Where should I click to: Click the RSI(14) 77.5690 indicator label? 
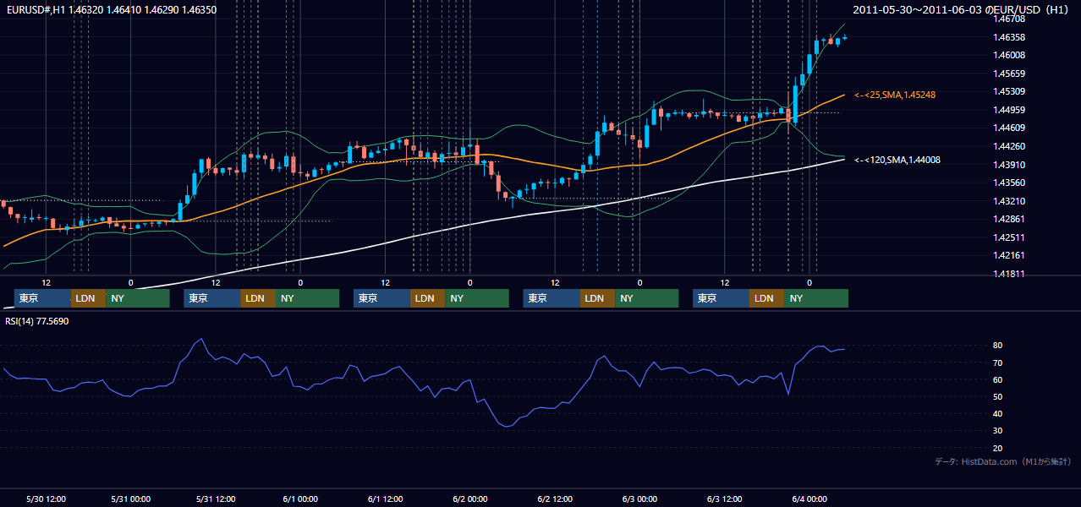[37, 322]
